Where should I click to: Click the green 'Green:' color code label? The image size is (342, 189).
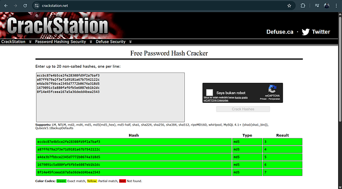(61, 181)
